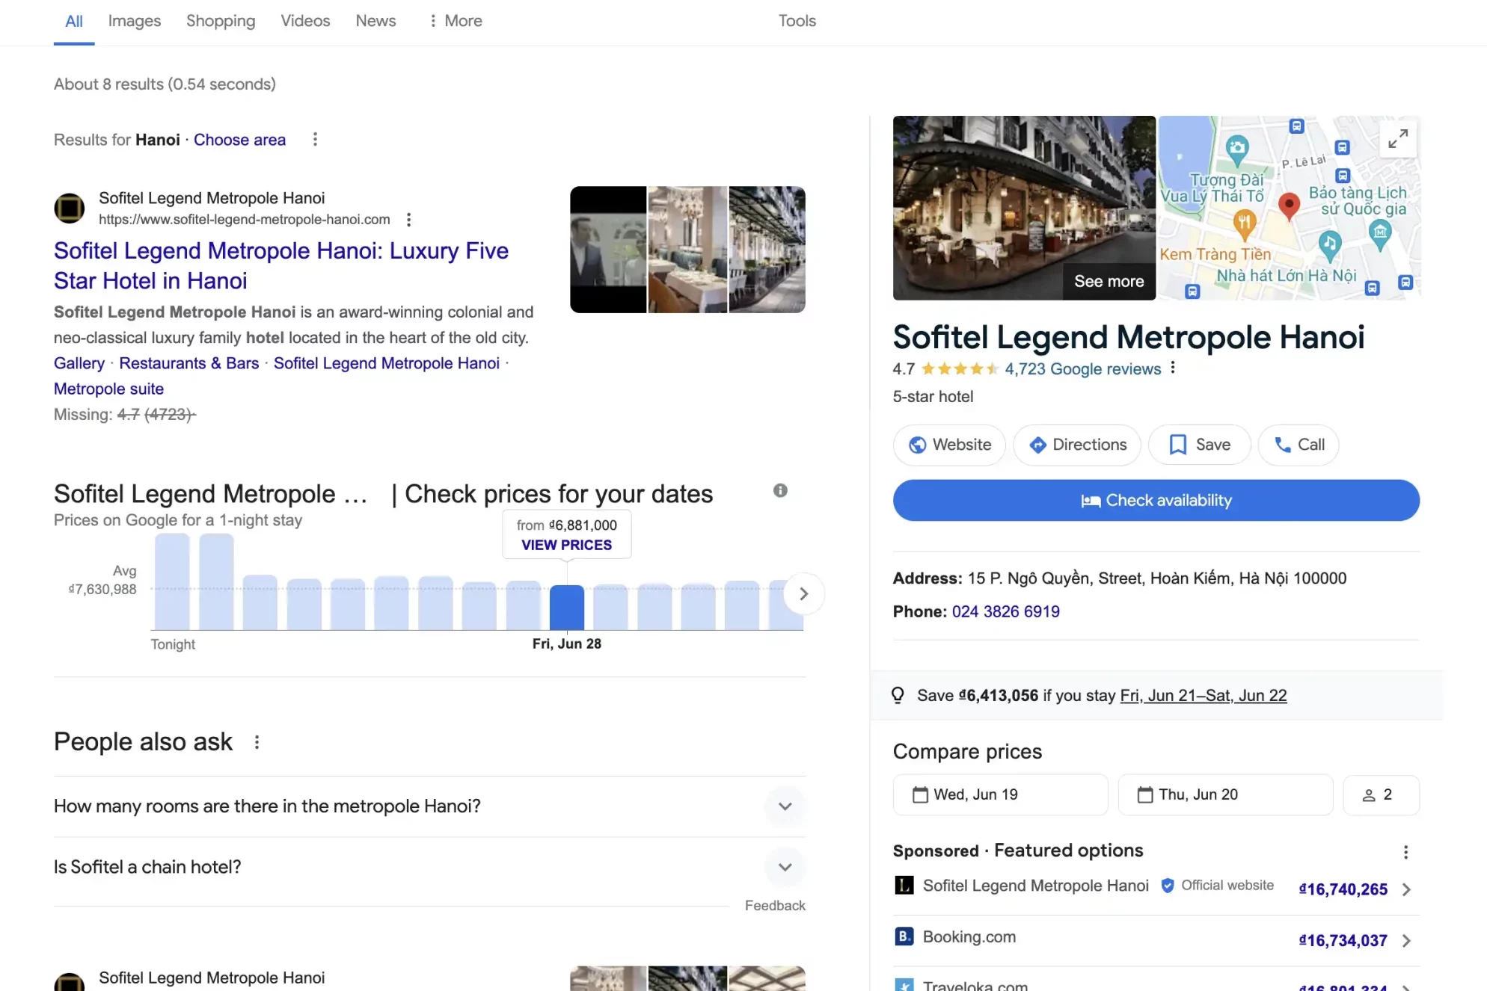
Task: Open the guests selector showing 2
Action: (1381, 794)
